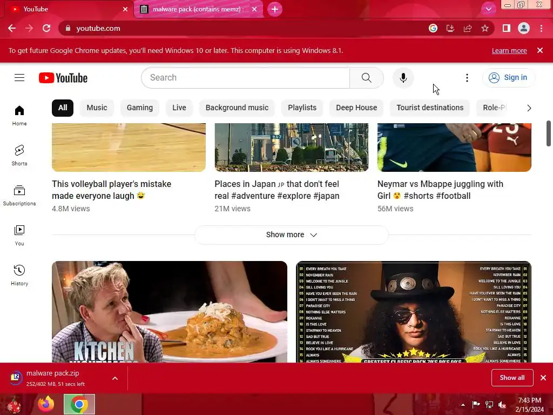Select the Gaming filter chip

pyautogui.click(x=140, y=108)
